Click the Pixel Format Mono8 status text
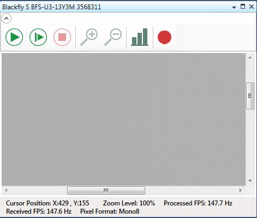This screenshot has width=257, height=218. pos(110,211)
